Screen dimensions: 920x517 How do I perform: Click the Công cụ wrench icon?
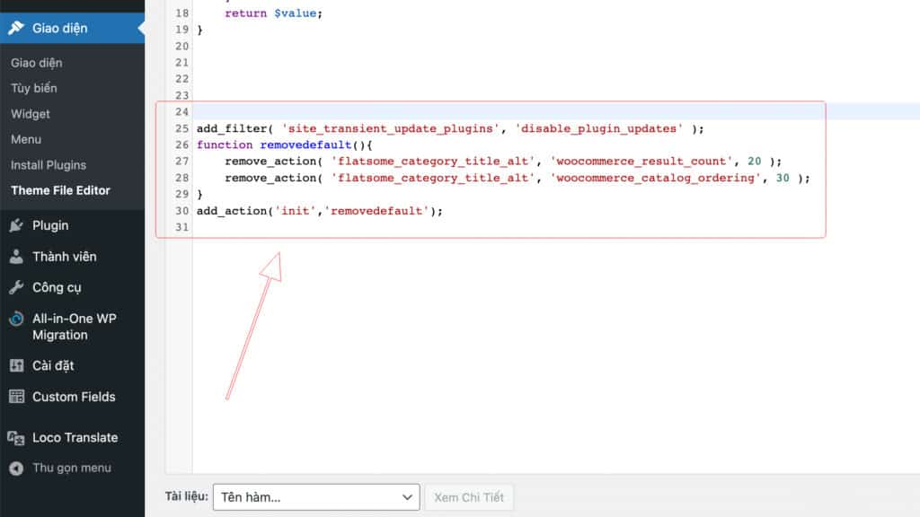pos(16,287)
